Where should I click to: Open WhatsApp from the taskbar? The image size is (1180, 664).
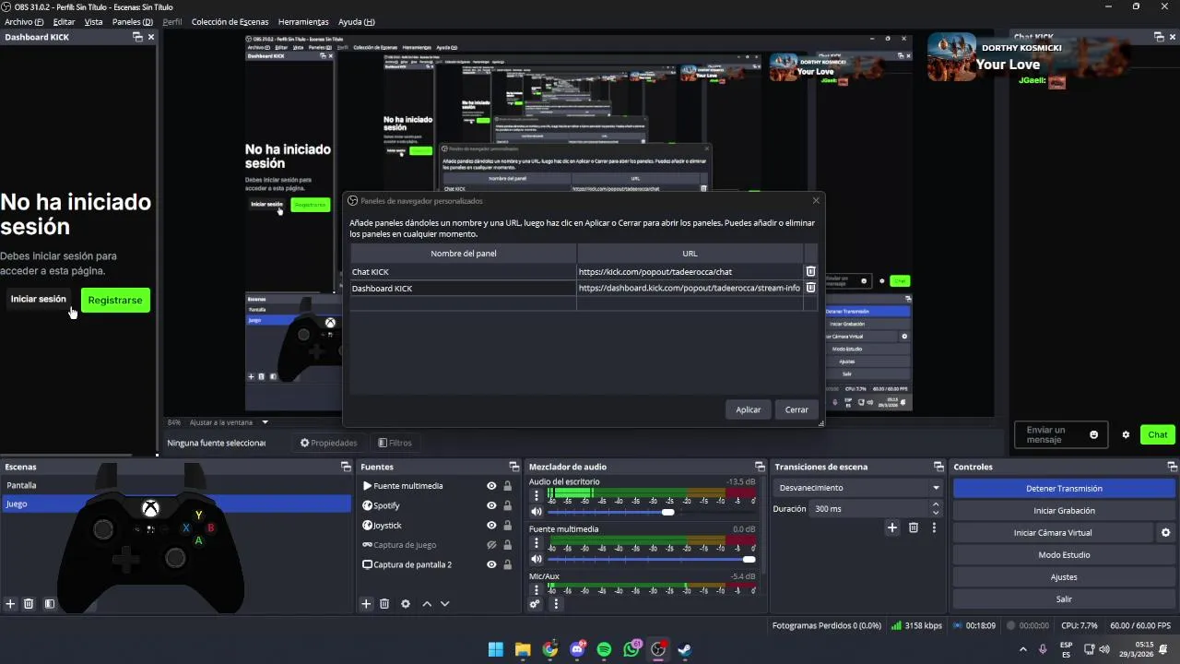631,649
